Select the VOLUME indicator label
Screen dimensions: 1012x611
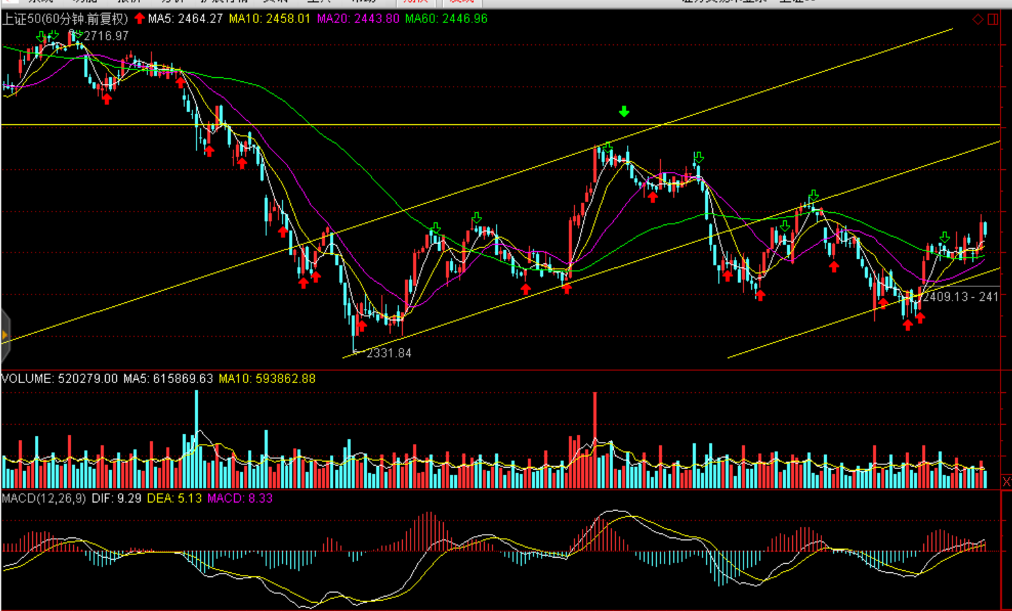point(27,378)
